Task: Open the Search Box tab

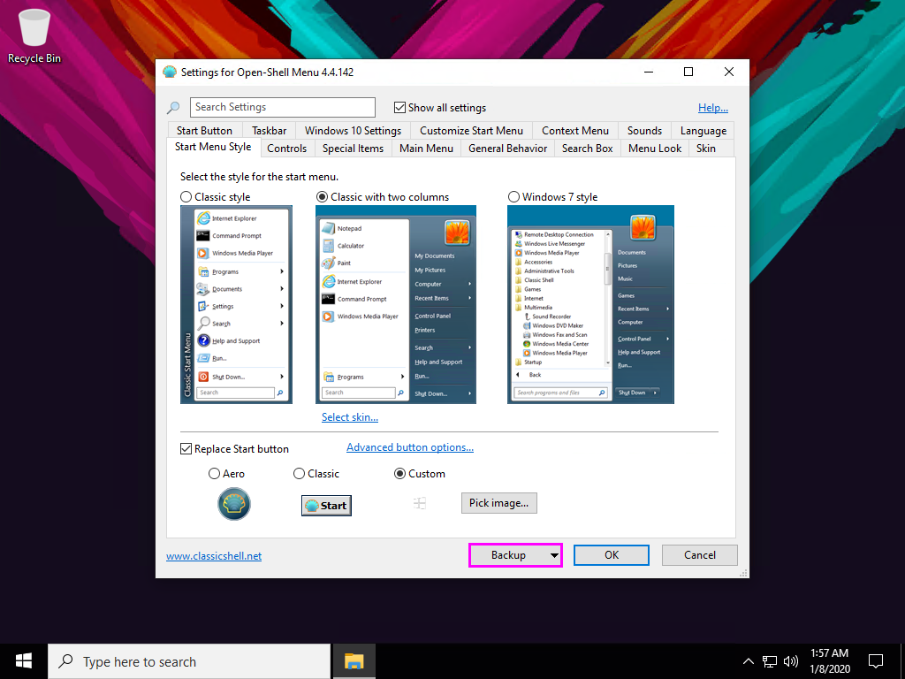Action: pos(587,149)
